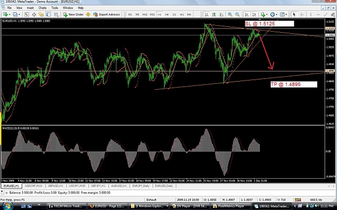Viewport: 337px width, 210px height.
Task: Open the Window menu
Action: point(68,8)
